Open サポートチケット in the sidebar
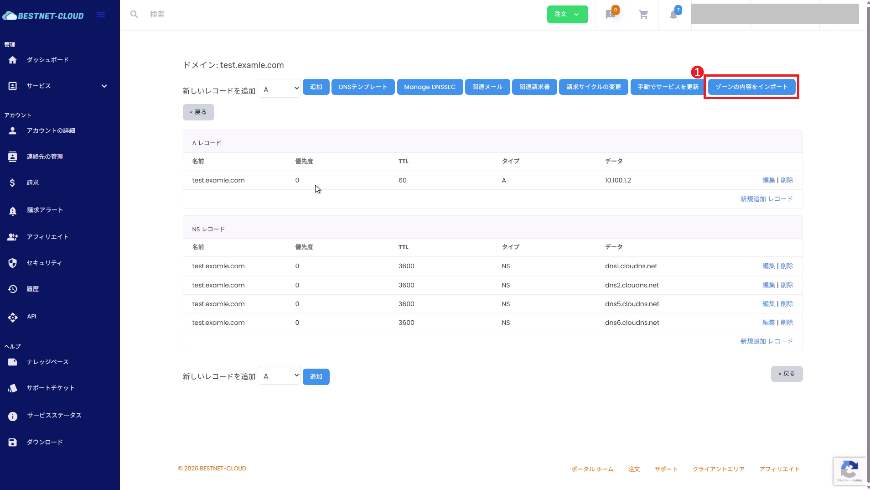870x490 pixels. (x=51, y=388)
